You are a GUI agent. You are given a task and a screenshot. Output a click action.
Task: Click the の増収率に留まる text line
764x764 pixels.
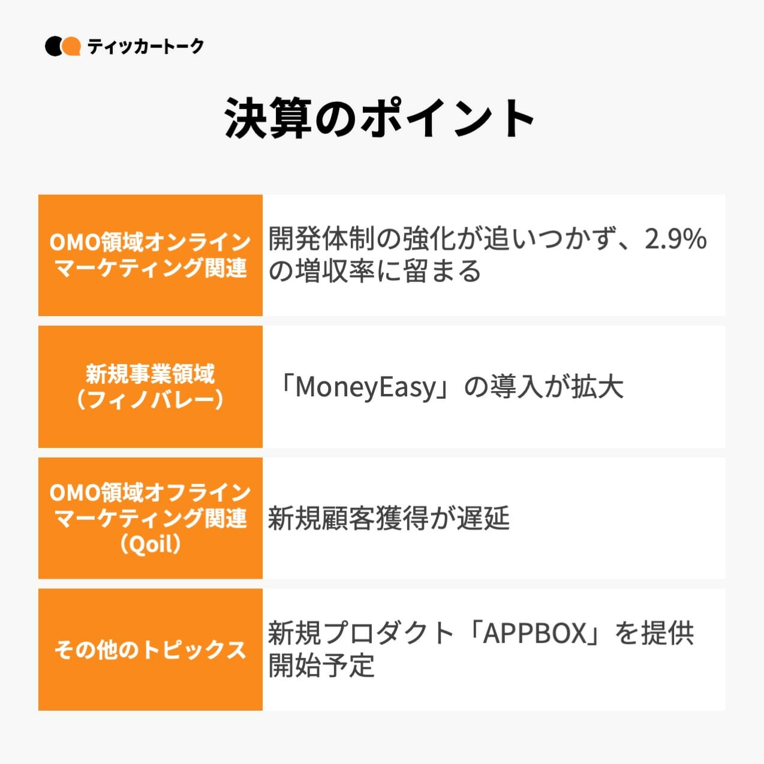[375, 271]
